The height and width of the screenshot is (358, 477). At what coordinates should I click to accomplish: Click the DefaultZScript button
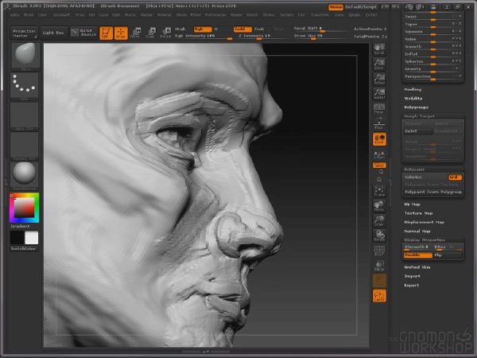[362, 7]
